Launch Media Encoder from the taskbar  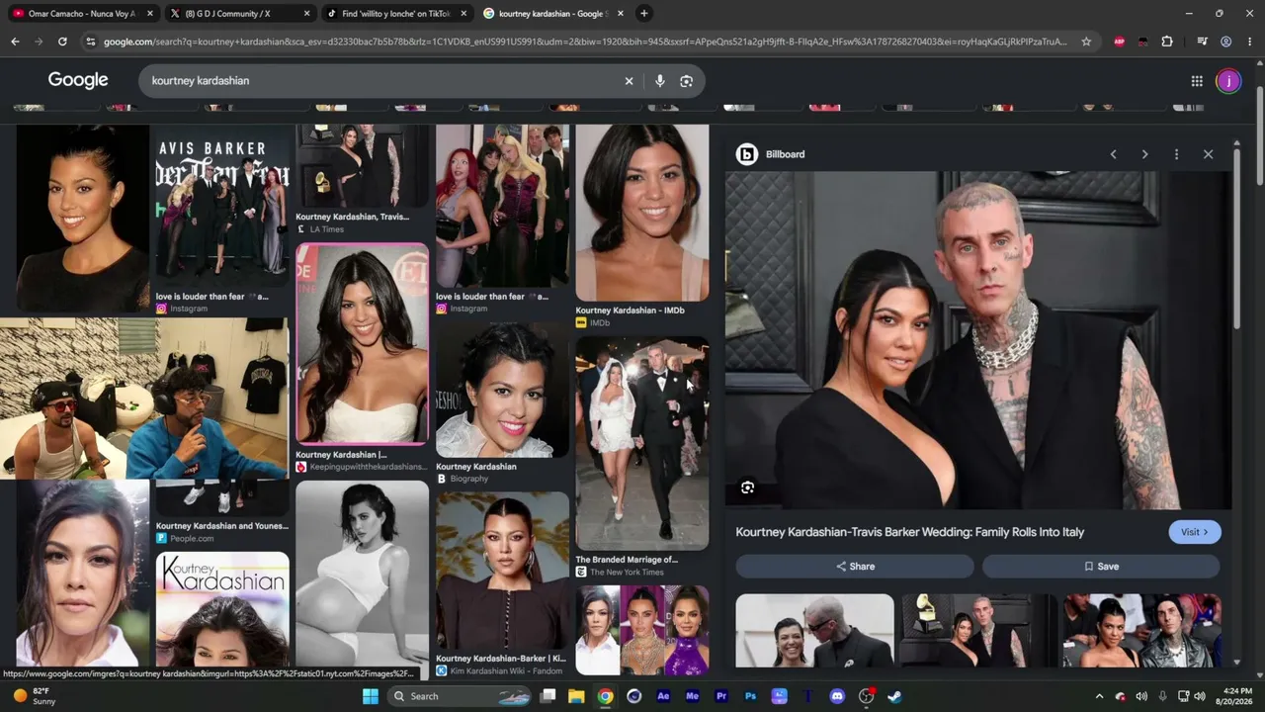pyautogui.click(x=692, y=696)
